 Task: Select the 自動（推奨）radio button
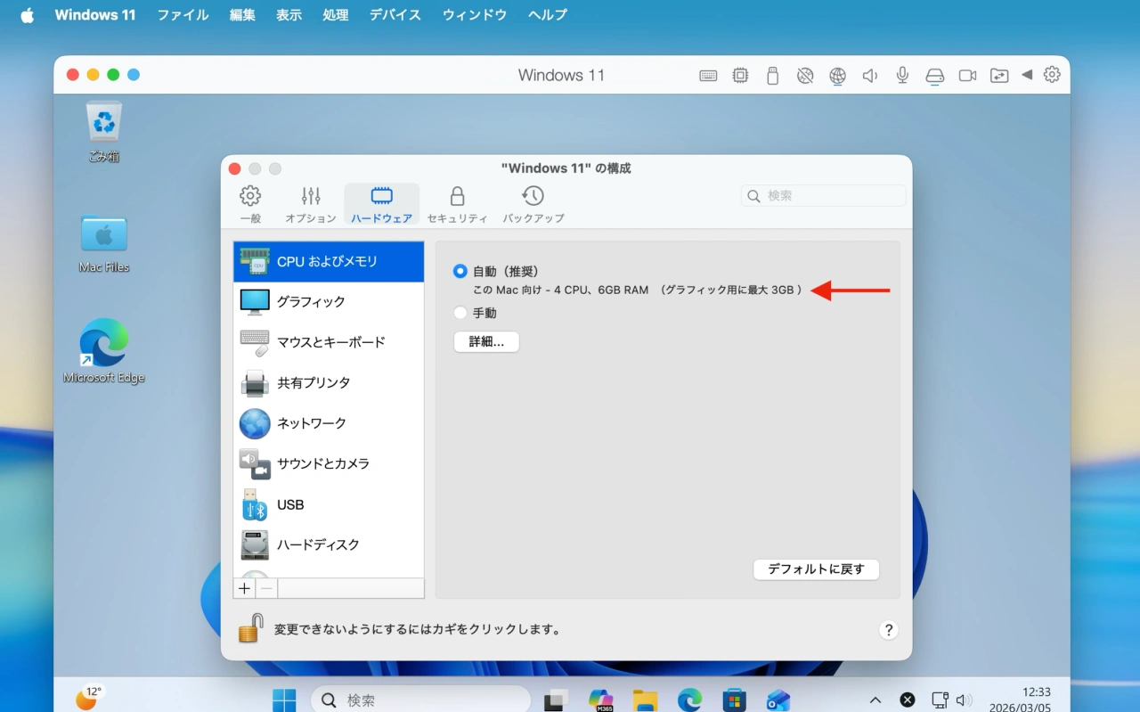pos(460,271)
